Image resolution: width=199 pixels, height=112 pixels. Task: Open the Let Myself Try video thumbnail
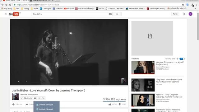(143, 68)
